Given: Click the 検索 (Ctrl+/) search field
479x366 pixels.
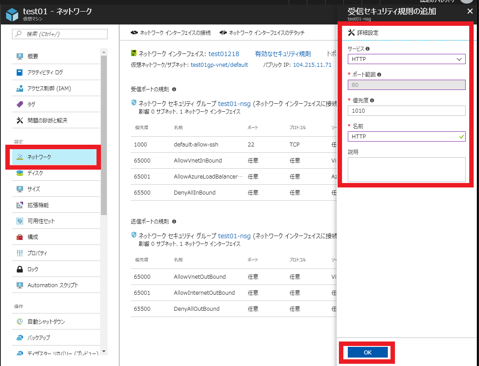Looking at the screenshot, I should pos(60,34).
